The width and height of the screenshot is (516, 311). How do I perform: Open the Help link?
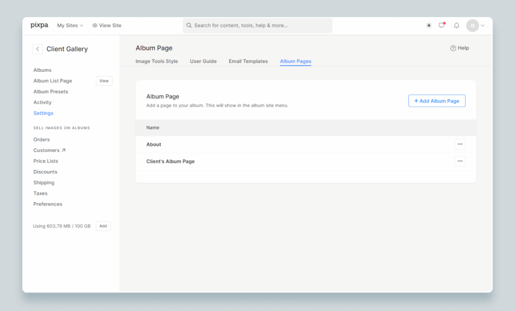(460, 48)
